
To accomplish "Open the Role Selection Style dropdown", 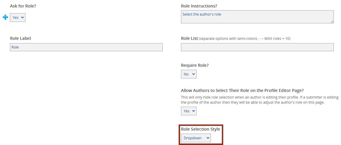I will (x=196, y=138).
